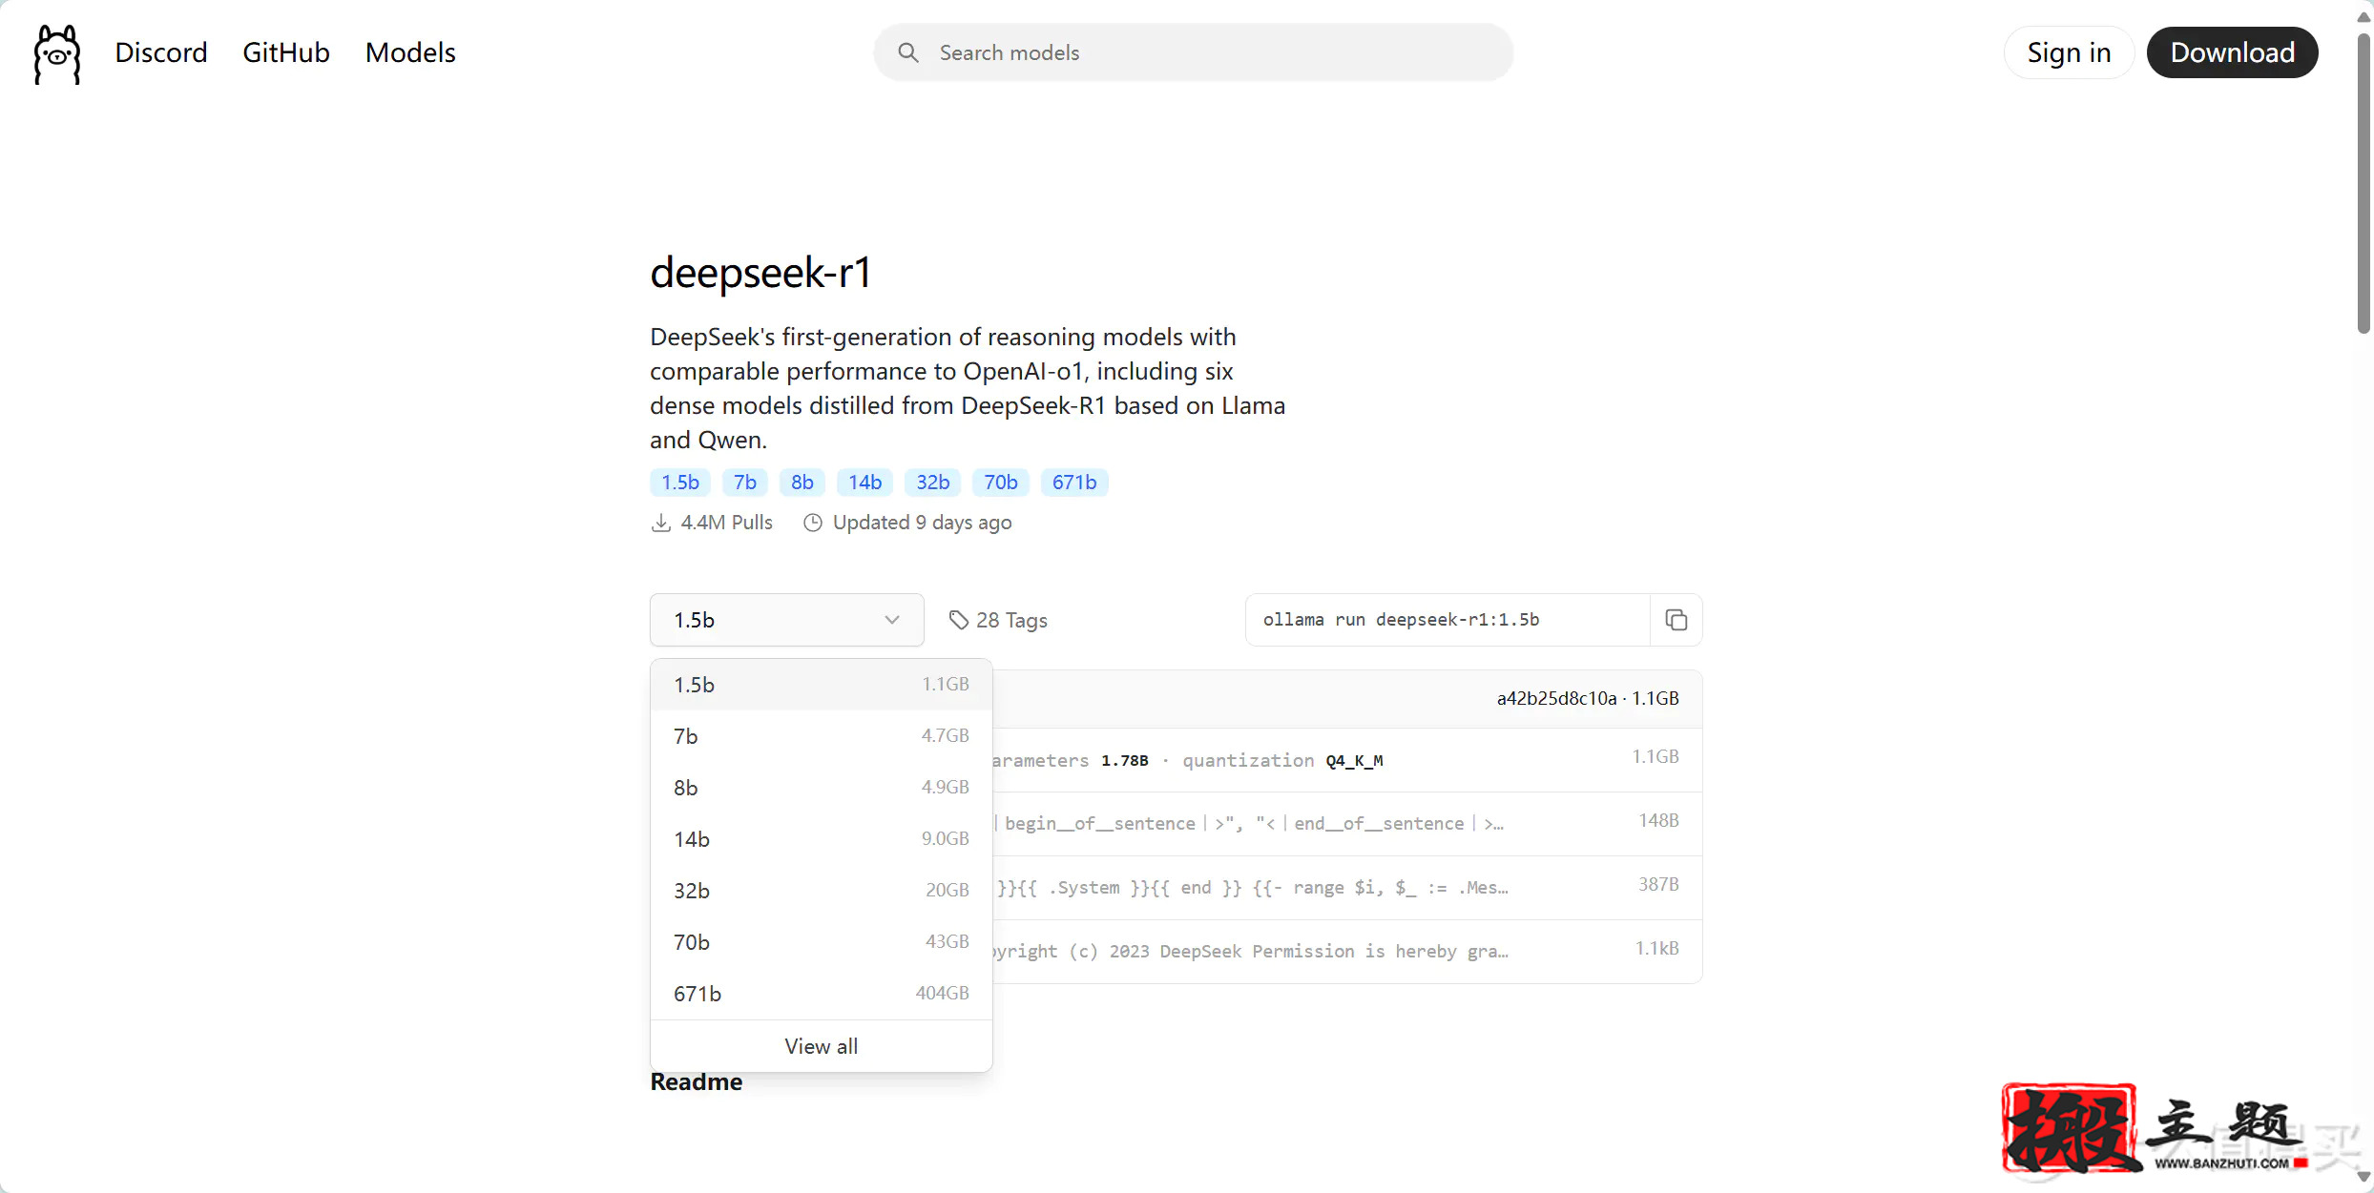
Task: Select the 671b model size tag chip
Action: point(1073,483)
